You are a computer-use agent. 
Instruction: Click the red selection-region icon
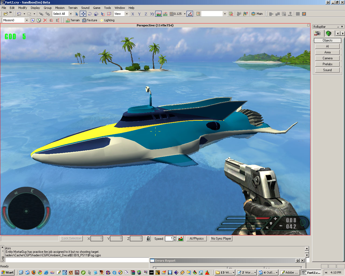[109, 14]
